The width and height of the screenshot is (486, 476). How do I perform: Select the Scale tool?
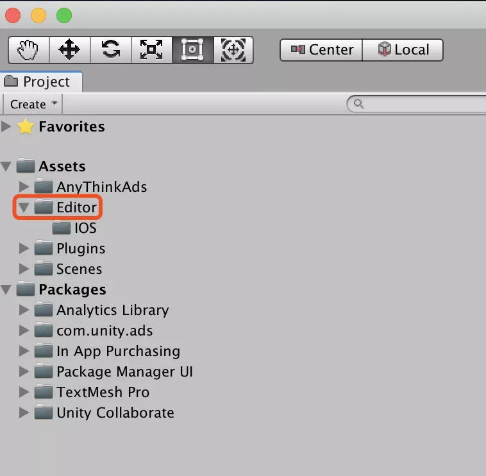coord(151,50)
